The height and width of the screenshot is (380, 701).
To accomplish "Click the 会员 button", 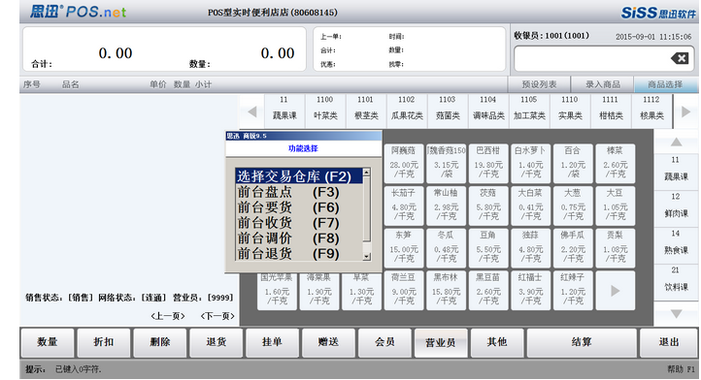I will pyautogui.click(x=384, y=342).
